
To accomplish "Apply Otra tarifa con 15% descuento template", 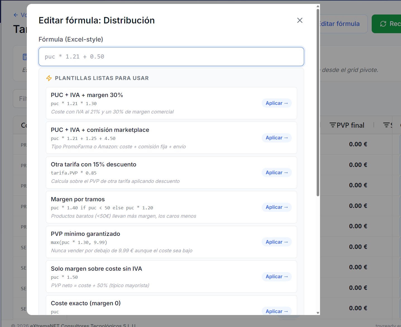I will click(x=277, y=173).
